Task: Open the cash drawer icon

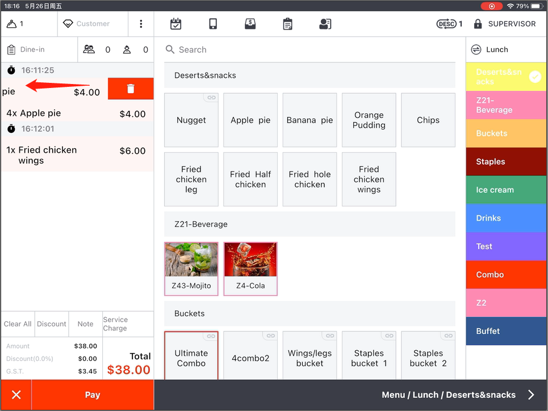Action: tap(250, 24)
